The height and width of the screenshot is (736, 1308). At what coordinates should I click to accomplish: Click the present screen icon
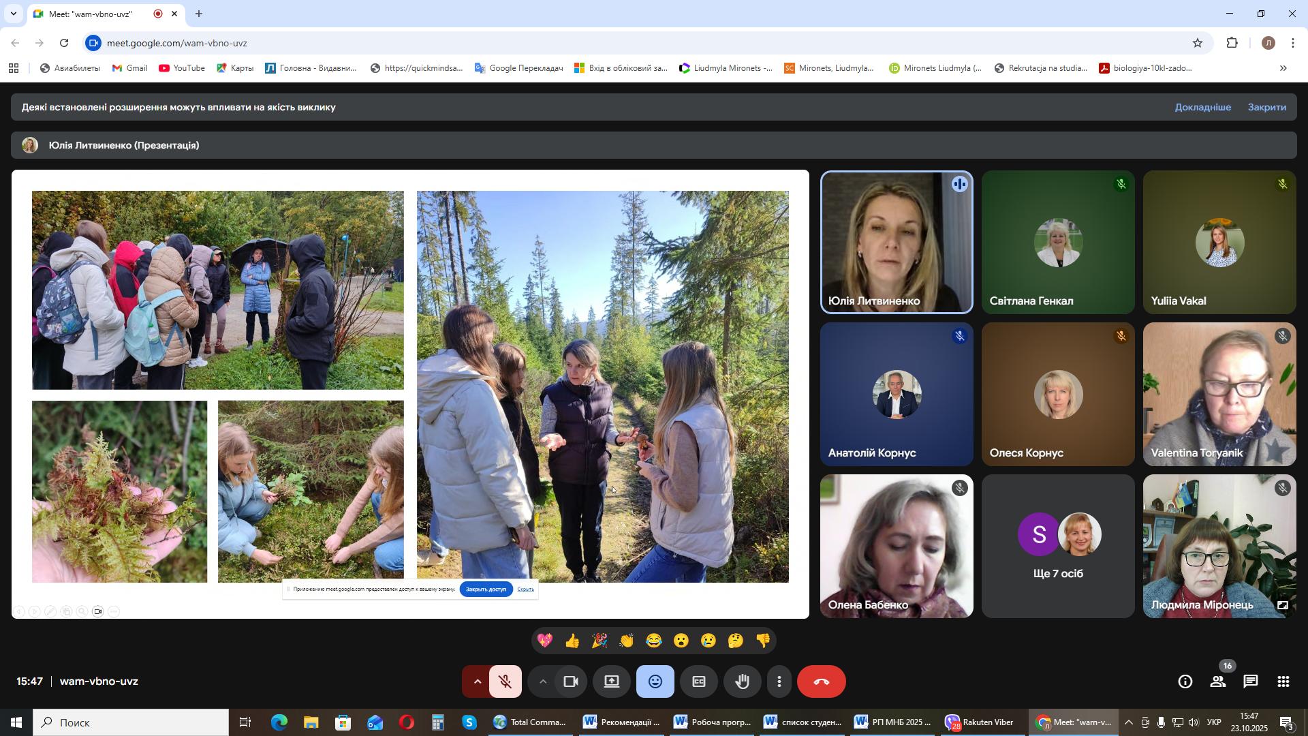[x=611, y=682]
